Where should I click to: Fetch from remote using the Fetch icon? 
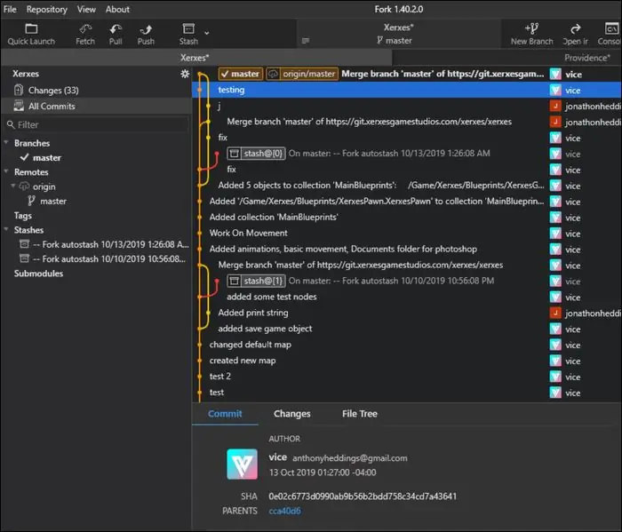click(85, 34)
